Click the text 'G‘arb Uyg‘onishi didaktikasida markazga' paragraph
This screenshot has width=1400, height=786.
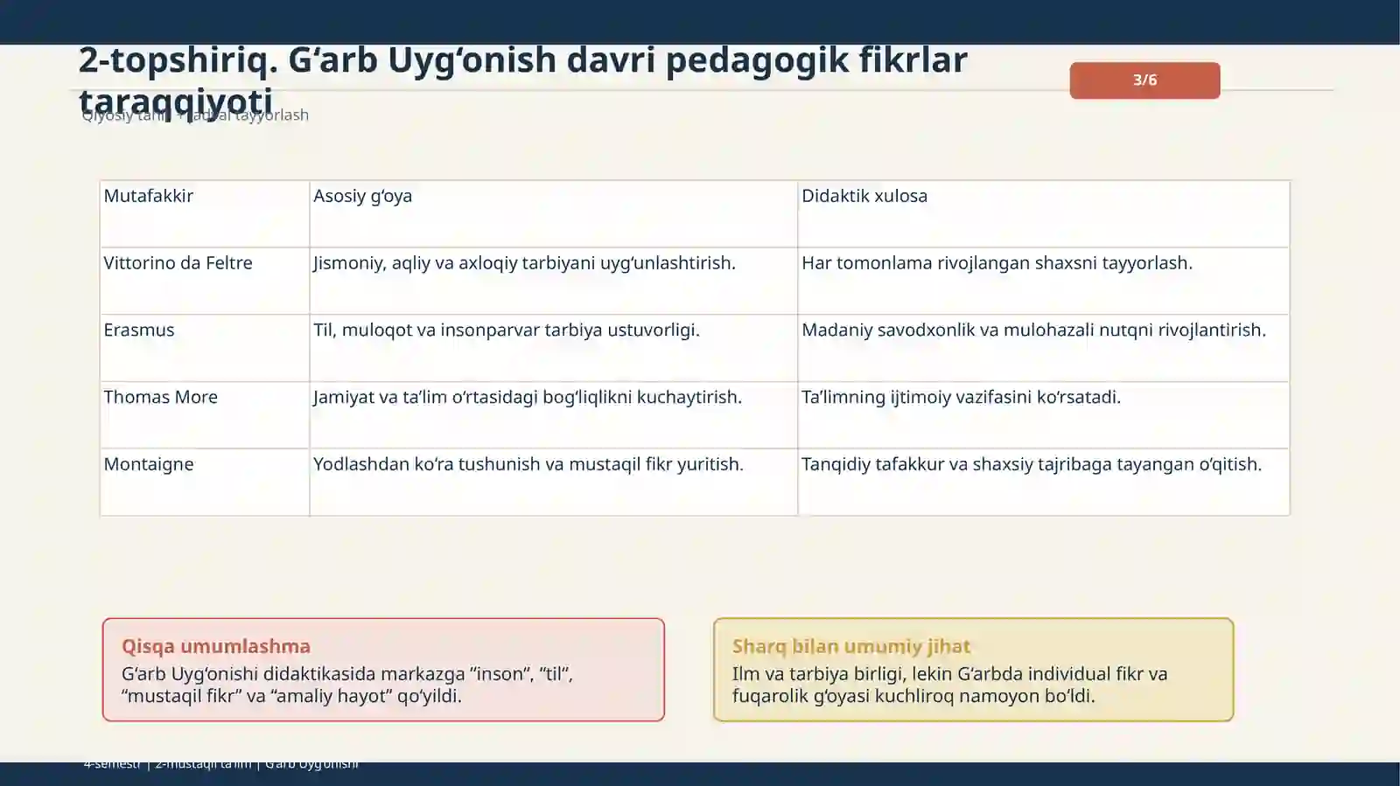point(347,685)
